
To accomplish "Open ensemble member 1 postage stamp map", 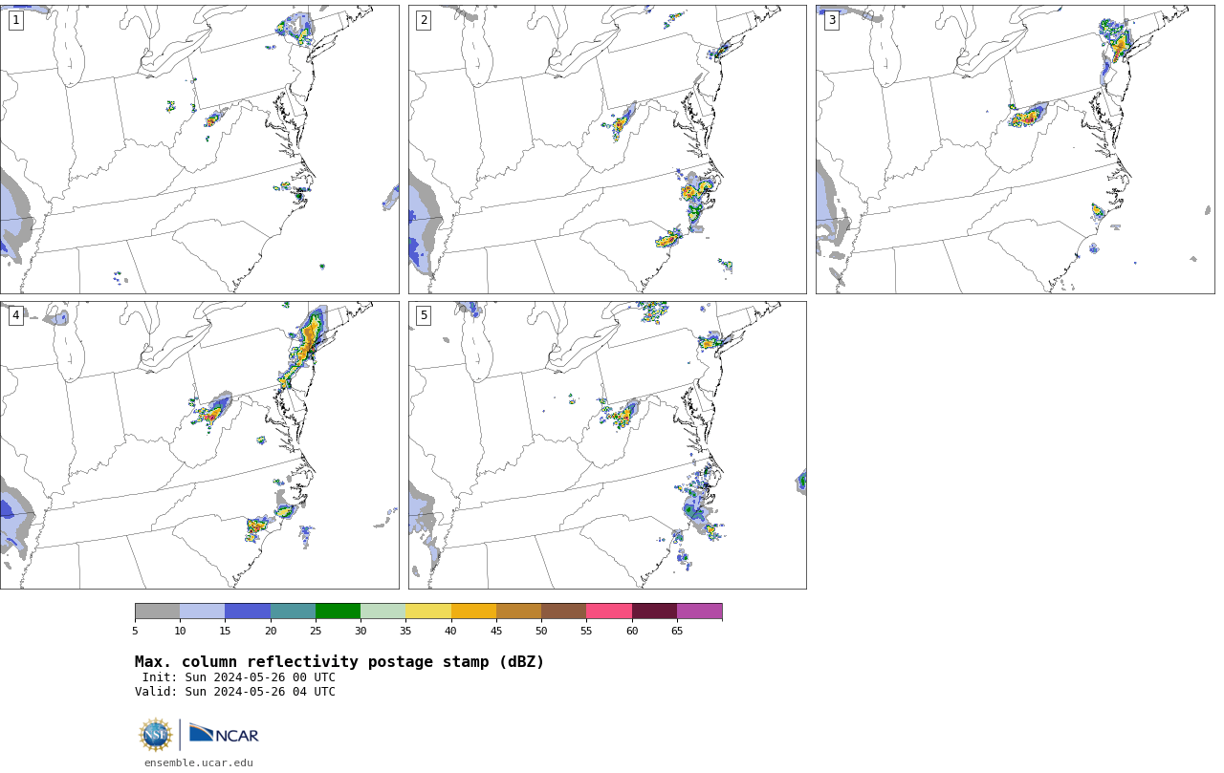I will pos(200,149).
